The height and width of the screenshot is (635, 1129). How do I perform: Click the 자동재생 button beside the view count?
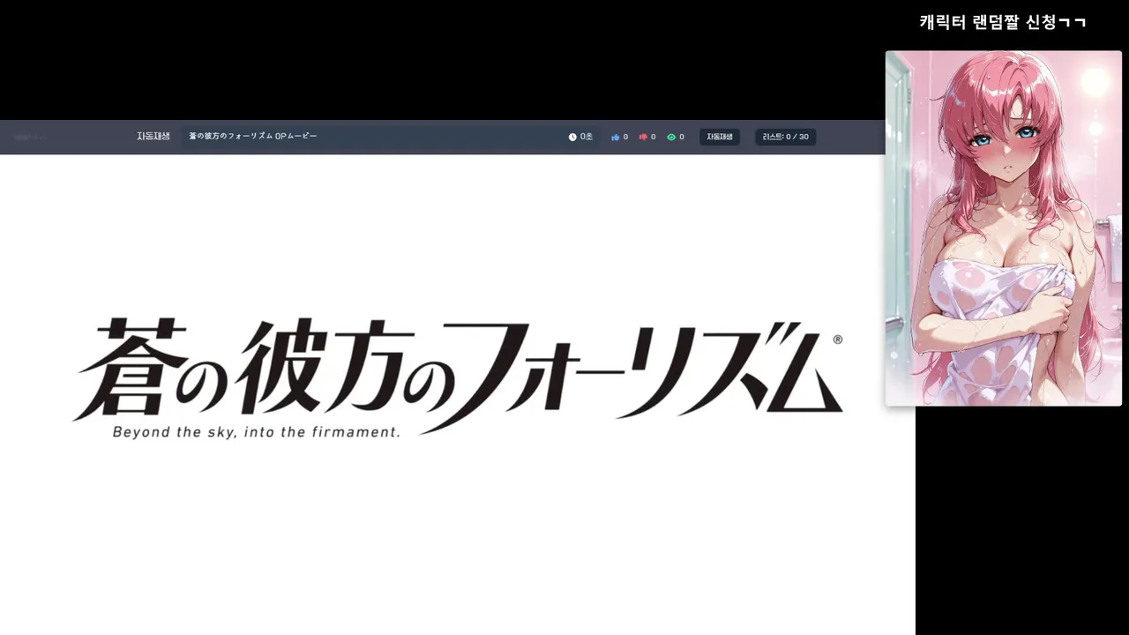tap(720, 137)
